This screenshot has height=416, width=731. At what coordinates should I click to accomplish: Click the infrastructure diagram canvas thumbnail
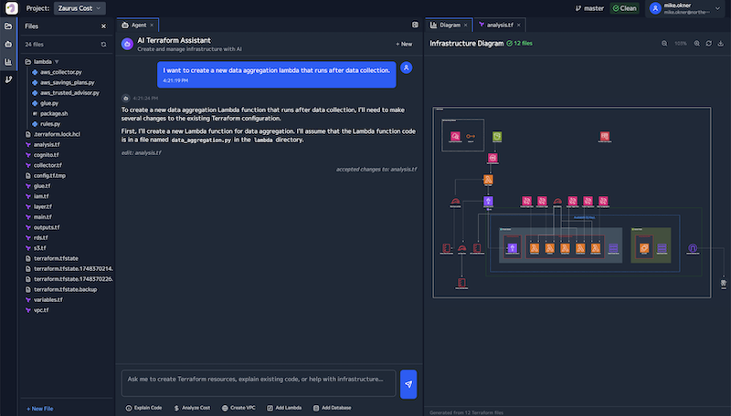572,203
